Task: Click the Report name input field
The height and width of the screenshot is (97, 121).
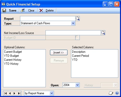Action: (x=48, y=18)
